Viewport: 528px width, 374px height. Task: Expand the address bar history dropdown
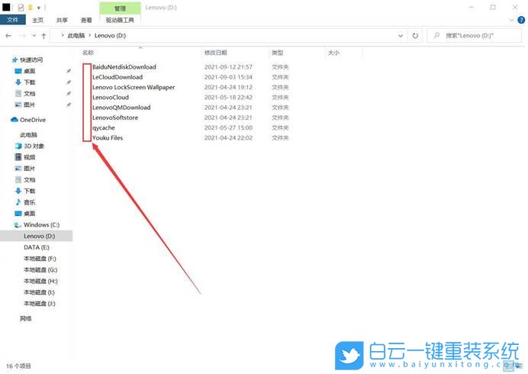pos(401,35)
